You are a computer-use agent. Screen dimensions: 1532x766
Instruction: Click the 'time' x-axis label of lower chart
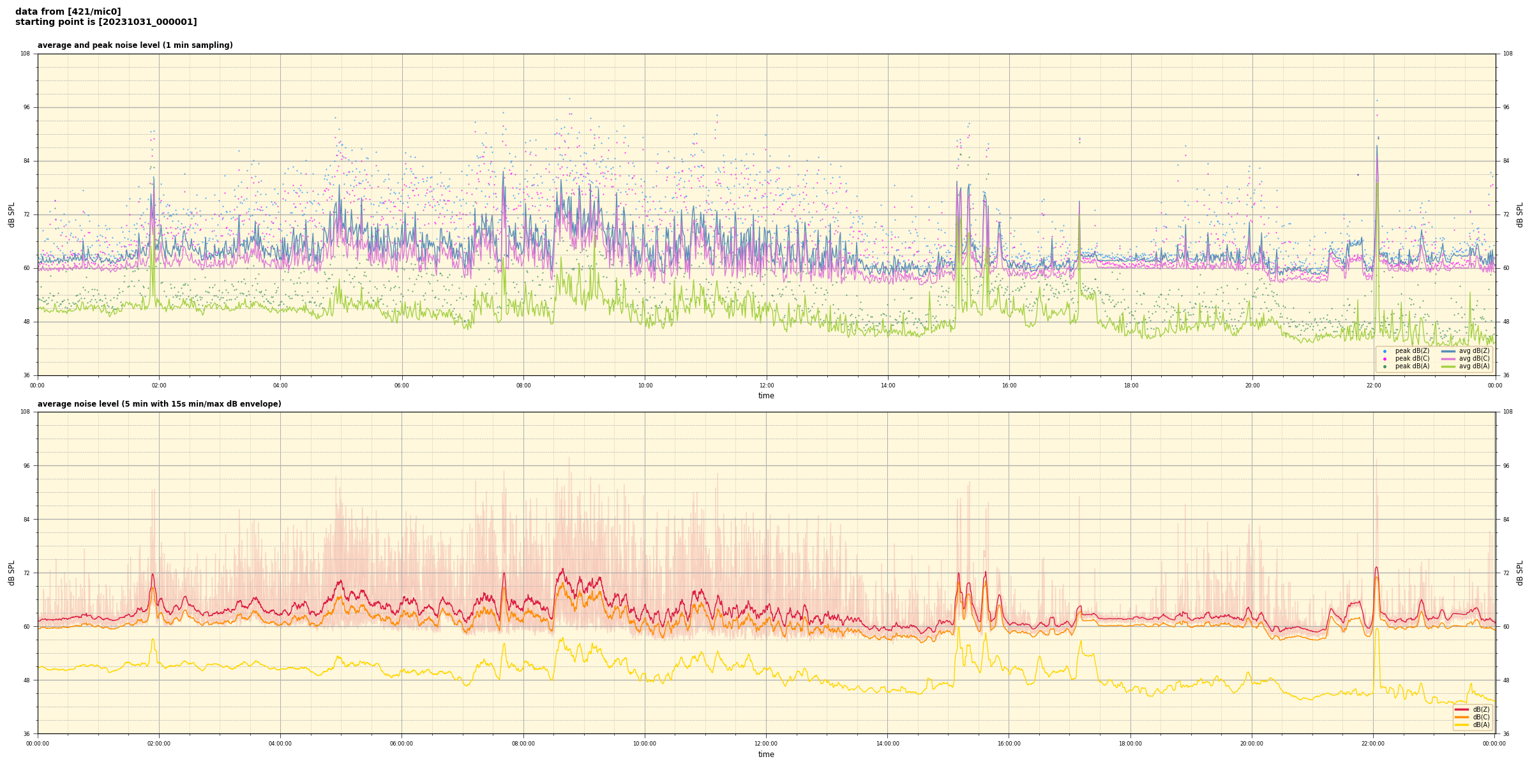pyautogui.click(x=766, y=755)
